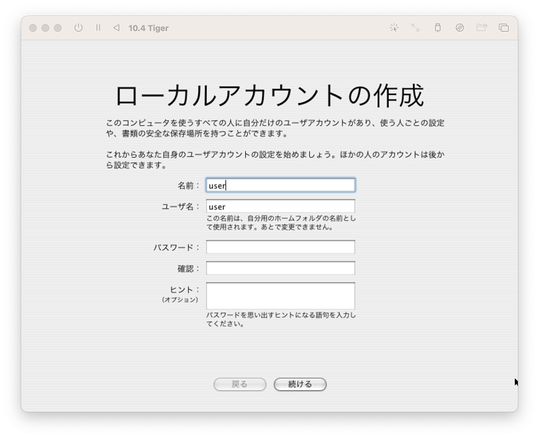This screenshot has height=438, width=539.
Task: Minimize the 10.4 Tiger window
Action: coord(45,28)
